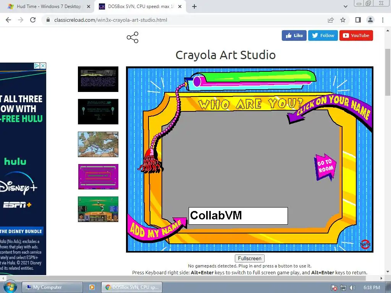391x293 pixels.
Task: Click the ESPN+ logo in the ad
Action: [x=17, y=205]
